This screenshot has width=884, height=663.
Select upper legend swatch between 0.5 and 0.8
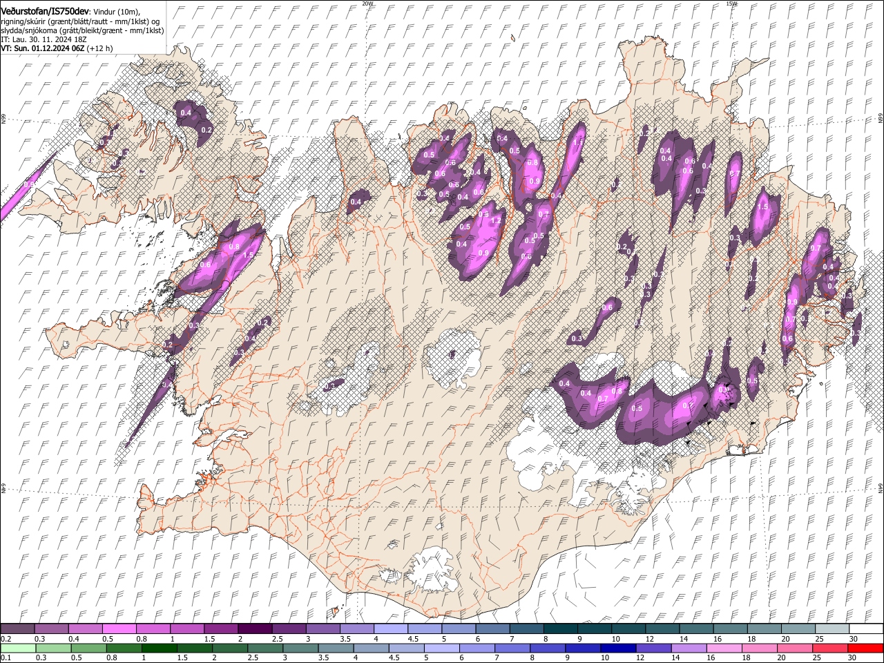(x=119, y=629)
